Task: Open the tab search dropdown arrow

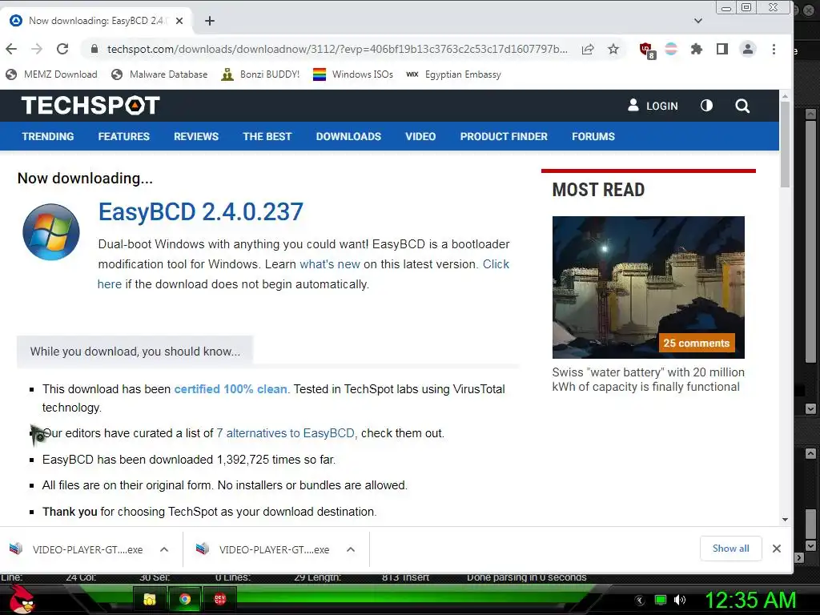Action: (x=698, y=21)
